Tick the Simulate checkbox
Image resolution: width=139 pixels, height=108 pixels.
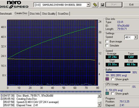point(107,45)
